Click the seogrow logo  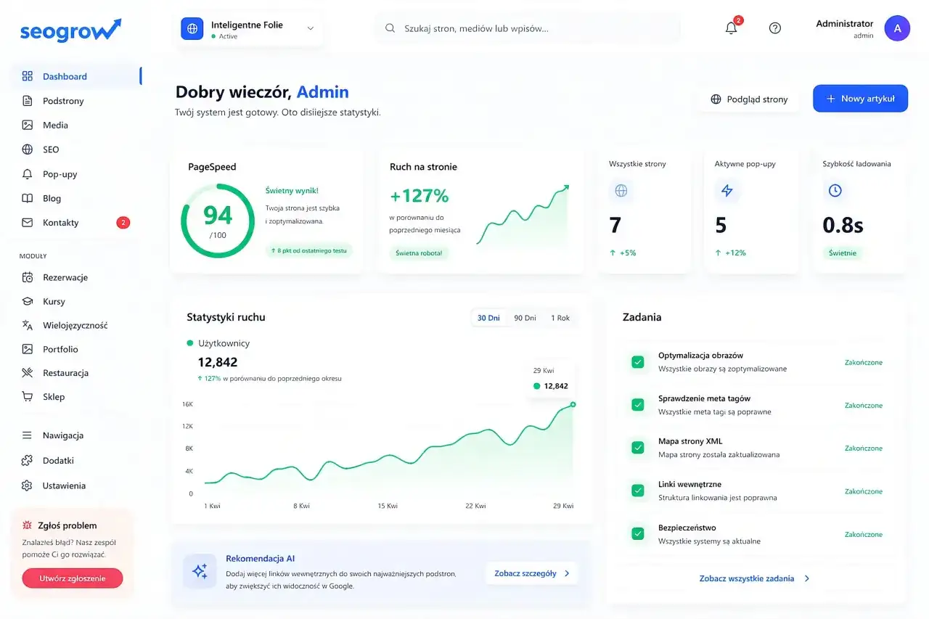pyautogui.click(x=70, y=30)
